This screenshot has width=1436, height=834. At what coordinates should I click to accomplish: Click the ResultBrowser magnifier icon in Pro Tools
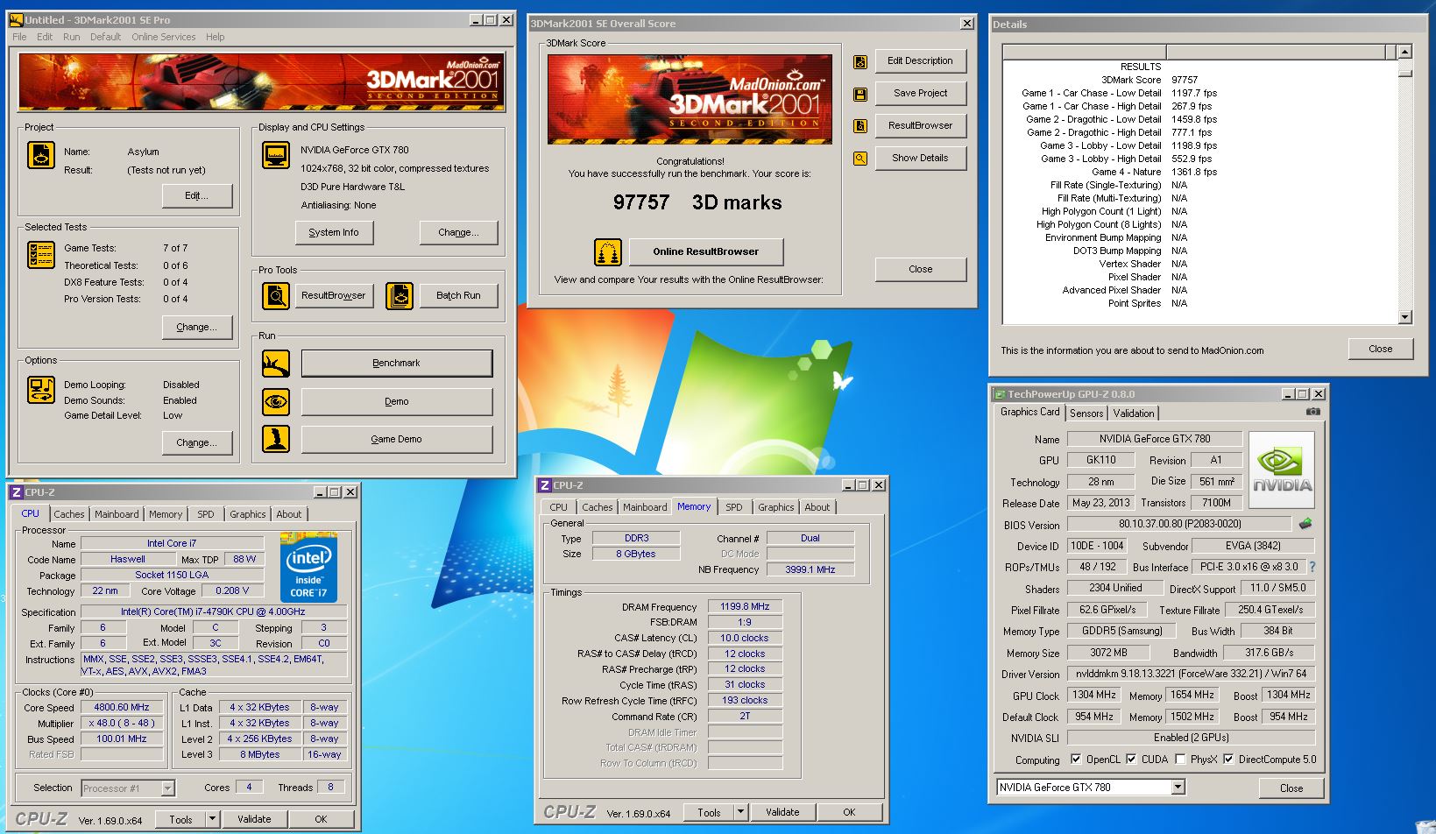tap(276, 296)
